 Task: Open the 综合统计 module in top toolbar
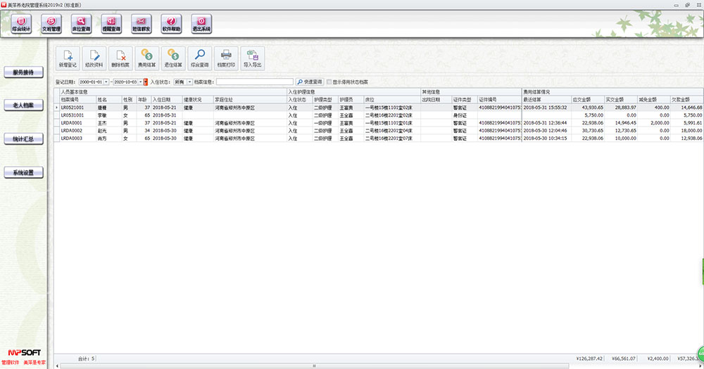pos(21,25)
